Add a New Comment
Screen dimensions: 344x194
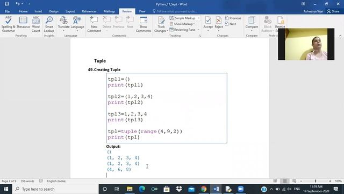coord(94,24)
